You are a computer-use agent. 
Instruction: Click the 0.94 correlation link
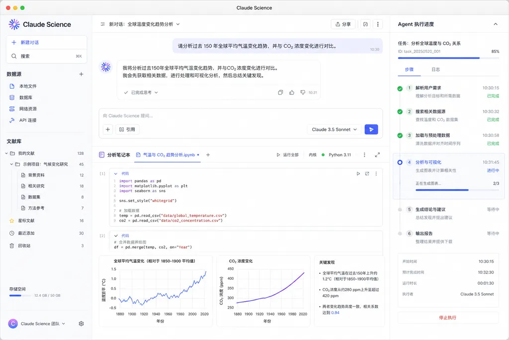pos(335,313)
